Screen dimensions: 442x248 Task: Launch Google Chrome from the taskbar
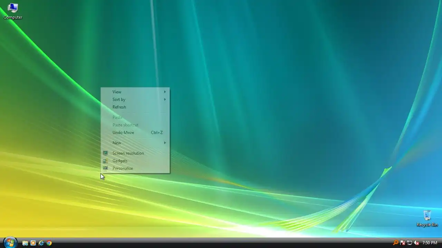point(49,243)
